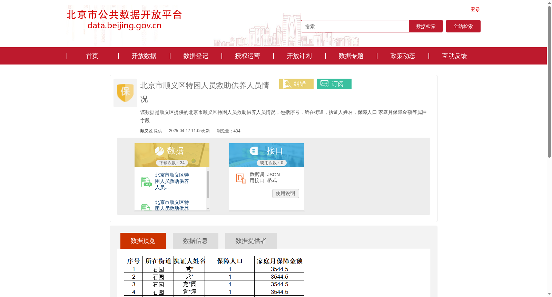This screenshot has height=297, width=552.
Task: Click the 序号 column header
Action: [x=134, y=261]
